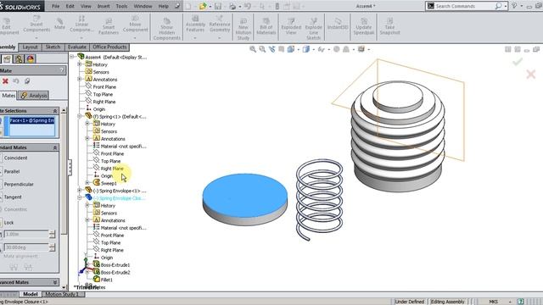Open the Tools menu
The image size is (543, 305).
click(x=121, y=6)
